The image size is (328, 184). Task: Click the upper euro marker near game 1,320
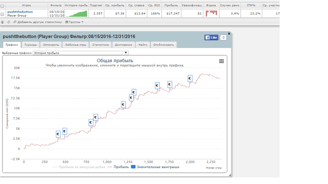[134, 92]
